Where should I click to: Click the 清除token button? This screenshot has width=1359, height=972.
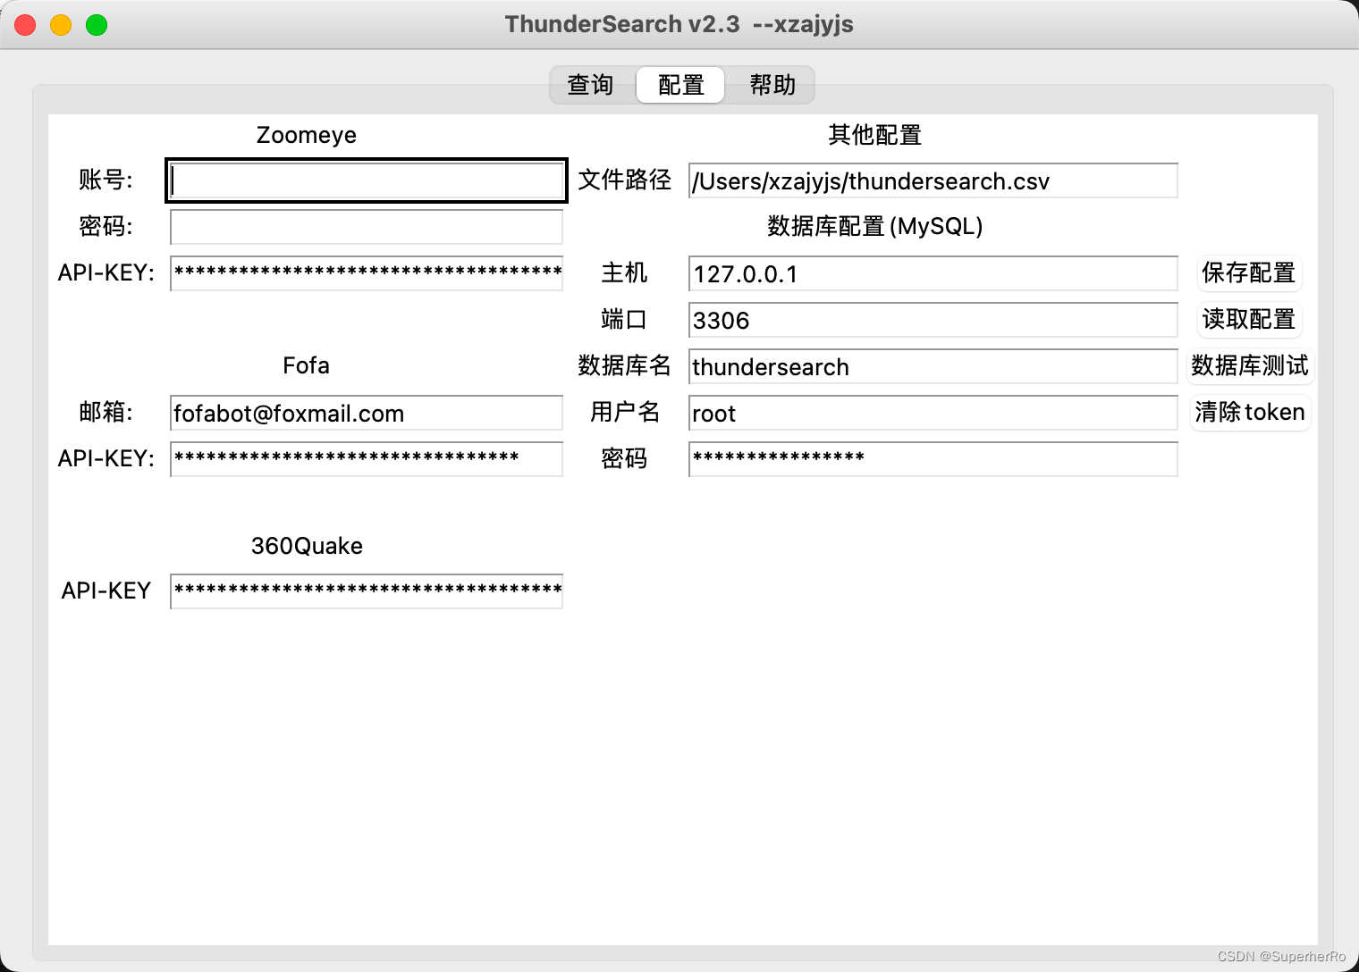(x=1250, y=412)
